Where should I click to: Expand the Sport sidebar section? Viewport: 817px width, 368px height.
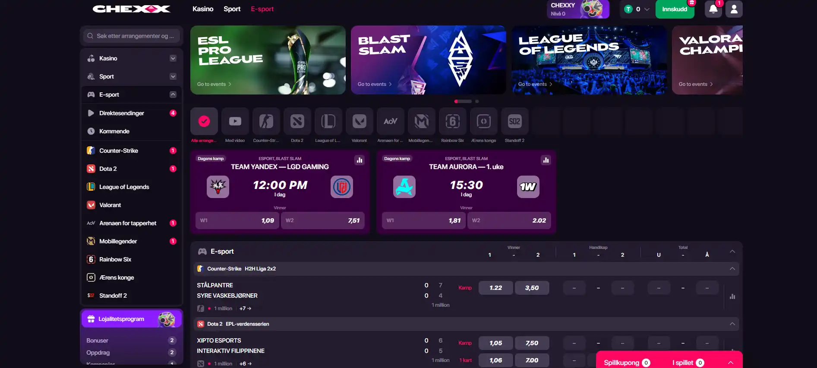click(173, 76)
